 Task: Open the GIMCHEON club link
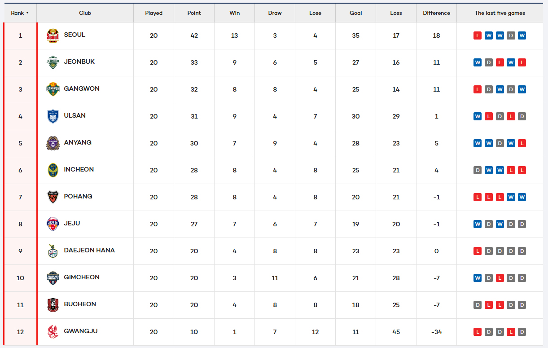82,277
